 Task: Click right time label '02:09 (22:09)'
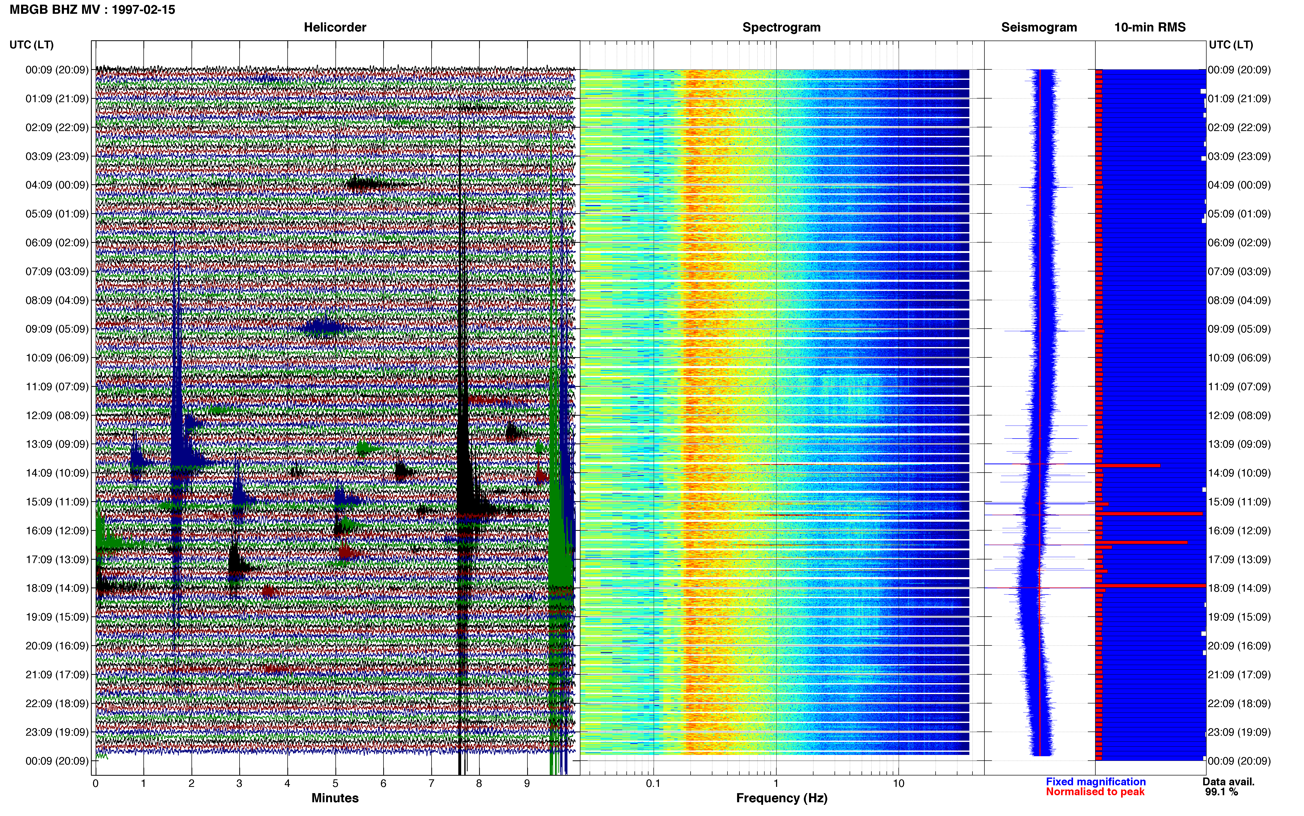[1239, 128]
